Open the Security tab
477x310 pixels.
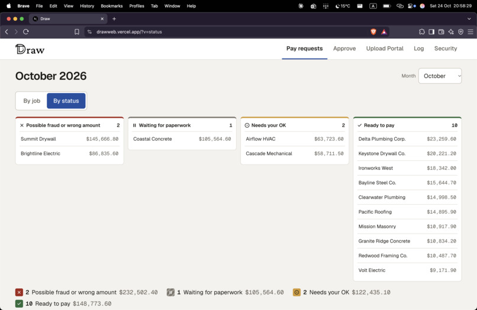(446, 49)
